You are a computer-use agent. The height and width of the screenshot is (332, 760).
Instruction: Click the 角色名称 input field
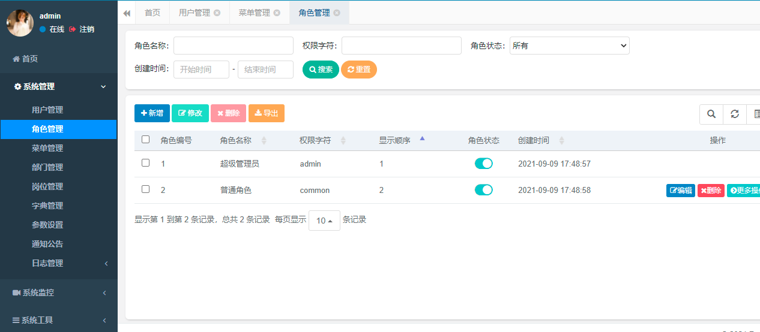[x=234, y=46]
